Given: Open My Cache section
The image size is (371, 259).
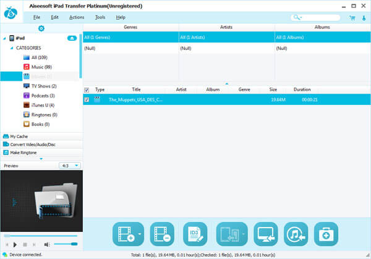Looking at the screenshot, I should coord(41,136).
